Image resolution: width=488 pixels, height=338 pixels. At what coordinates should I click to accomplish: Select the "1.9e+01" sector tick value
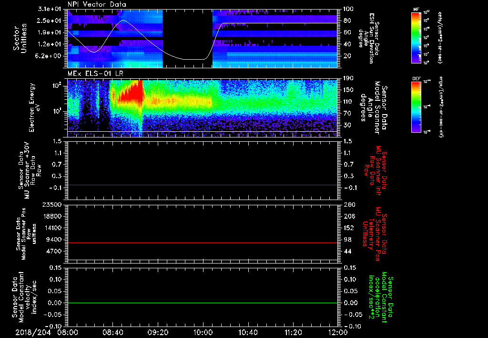[x=48, y=32]
